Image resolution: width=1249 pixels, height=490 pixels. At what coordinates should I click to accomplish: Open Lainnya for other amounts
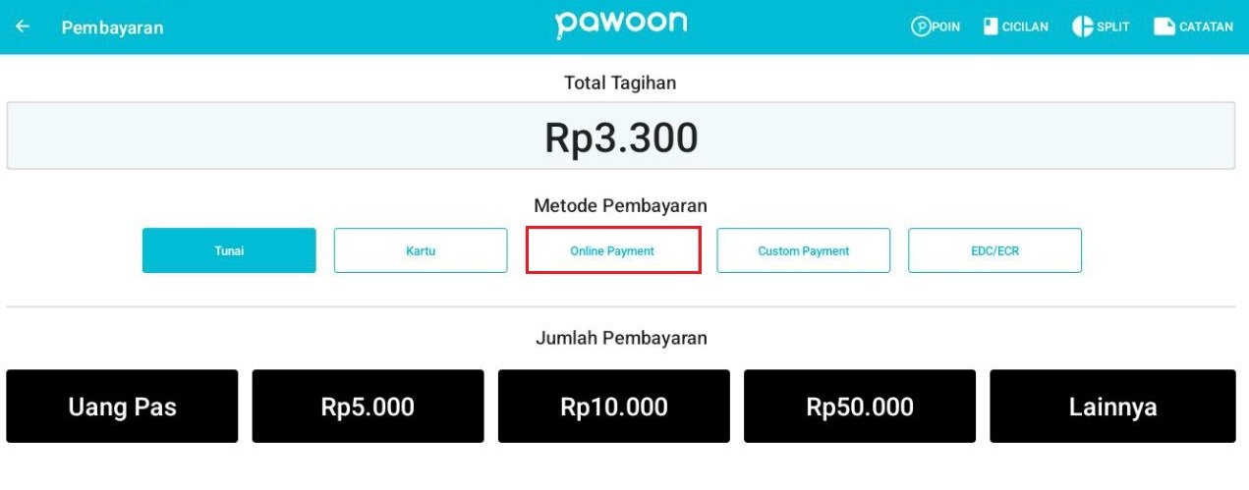click(1112, 407)
